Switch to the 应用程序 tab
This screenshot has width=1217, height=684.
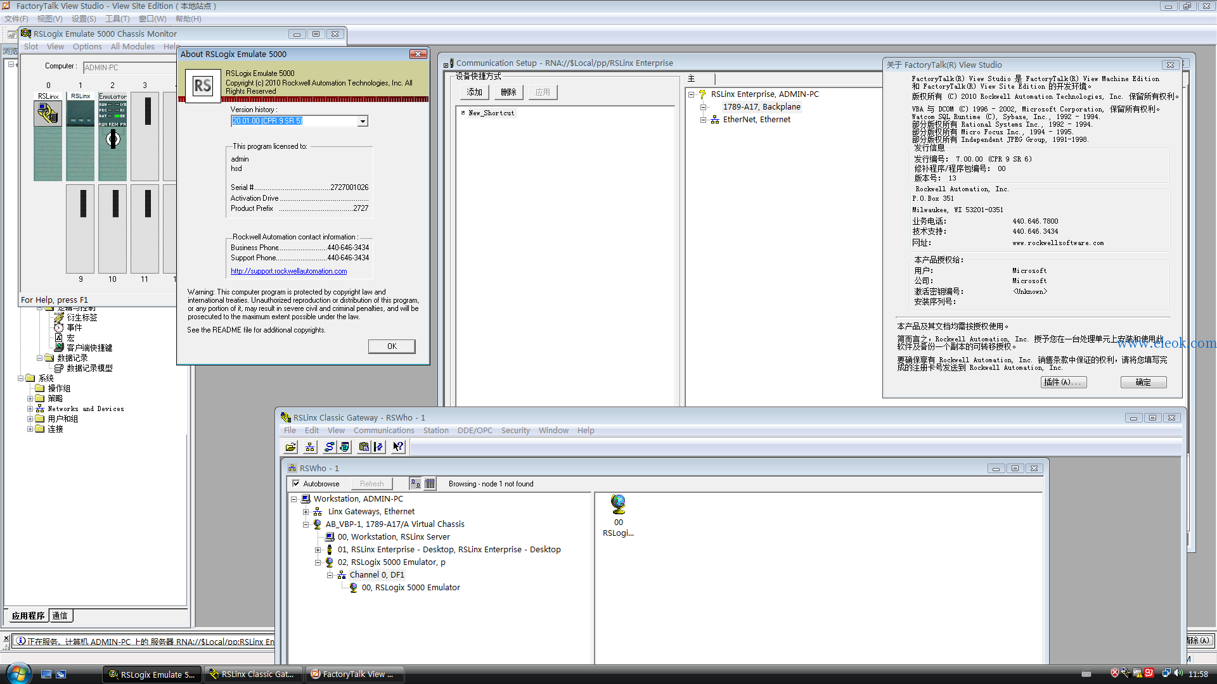click(x=28, y=616)
